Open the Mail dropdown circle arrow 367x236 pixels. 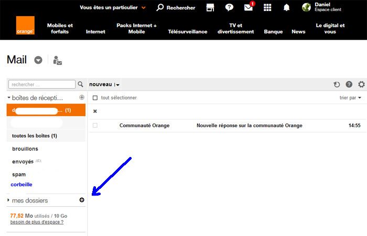click(x=38, y=60)
